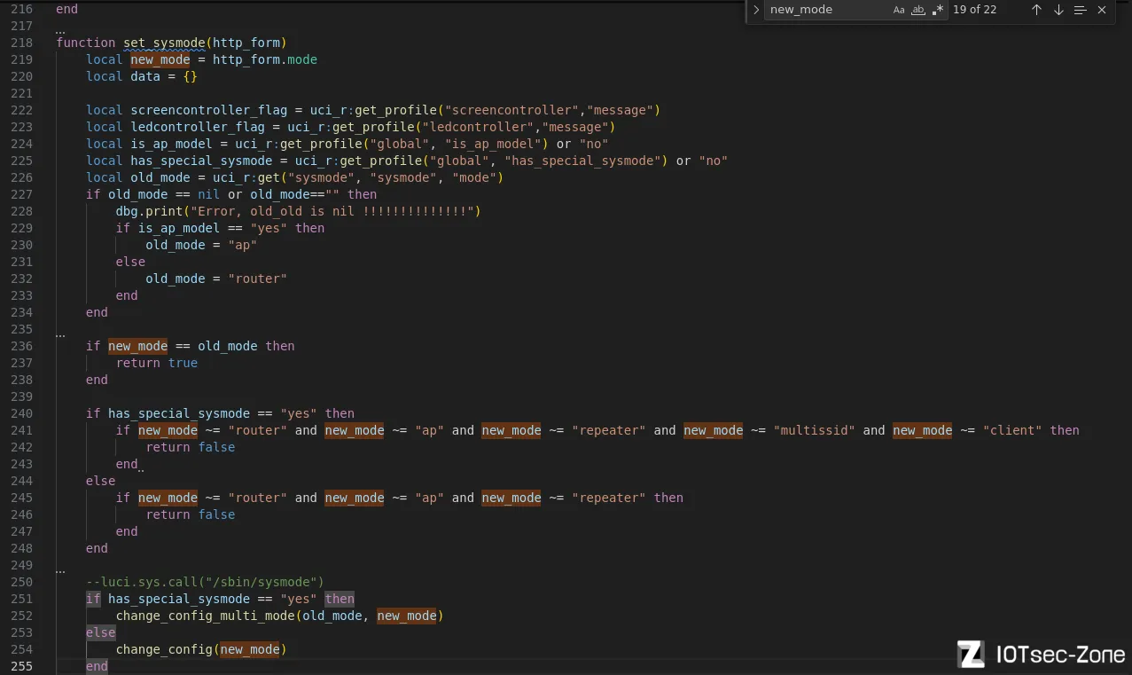This screenshot has width=1132, height=675.
Task: Click the "repeater" string on line 245
Action: [x=609, y=498]
